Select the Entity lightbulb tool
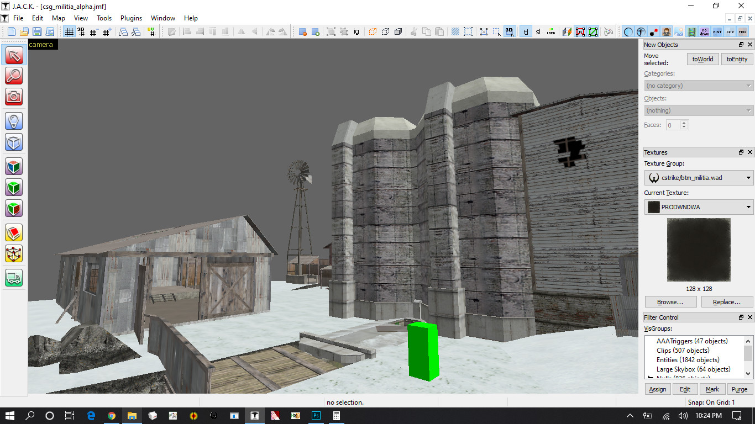 pos(14,120)
